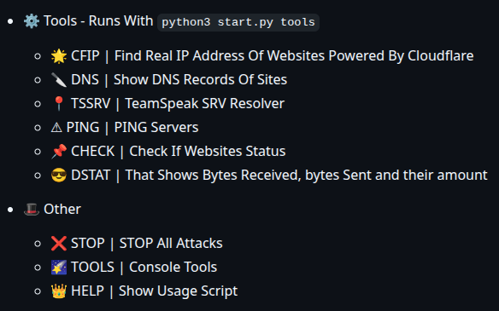The width and height of the screenshot is (499, 311).
Task: Click the warning sign emoji before PING
Action: tap(56, 128)
